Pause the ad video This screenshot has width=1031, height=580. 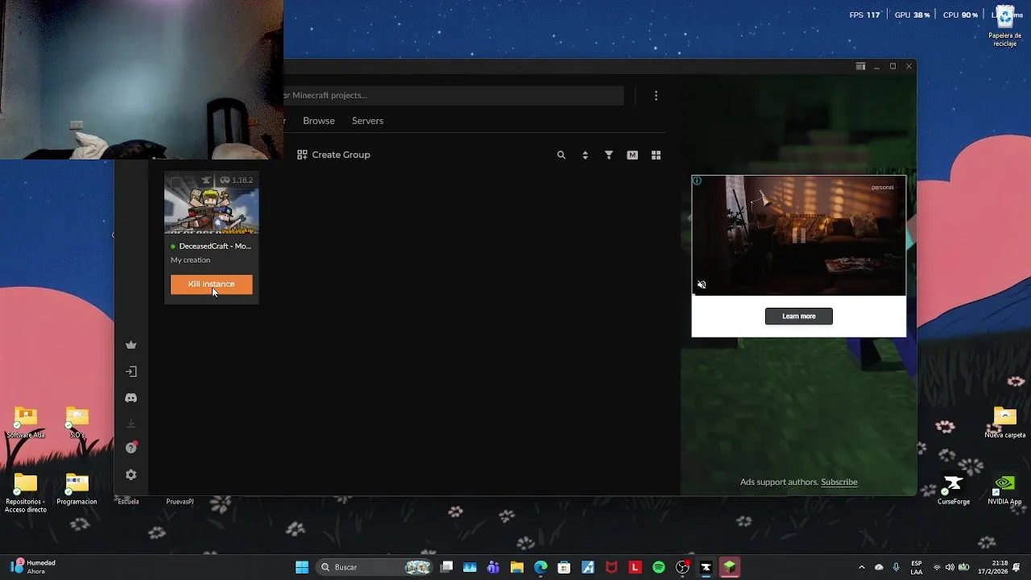click(x=799, y=235)
